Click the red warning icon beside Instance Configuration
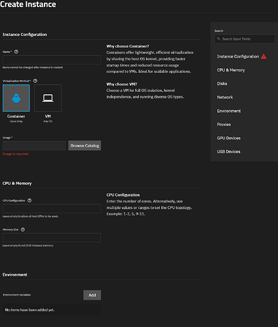Viewport: 278px width, 327px height. pyautogui.click(x=264, y=56)
